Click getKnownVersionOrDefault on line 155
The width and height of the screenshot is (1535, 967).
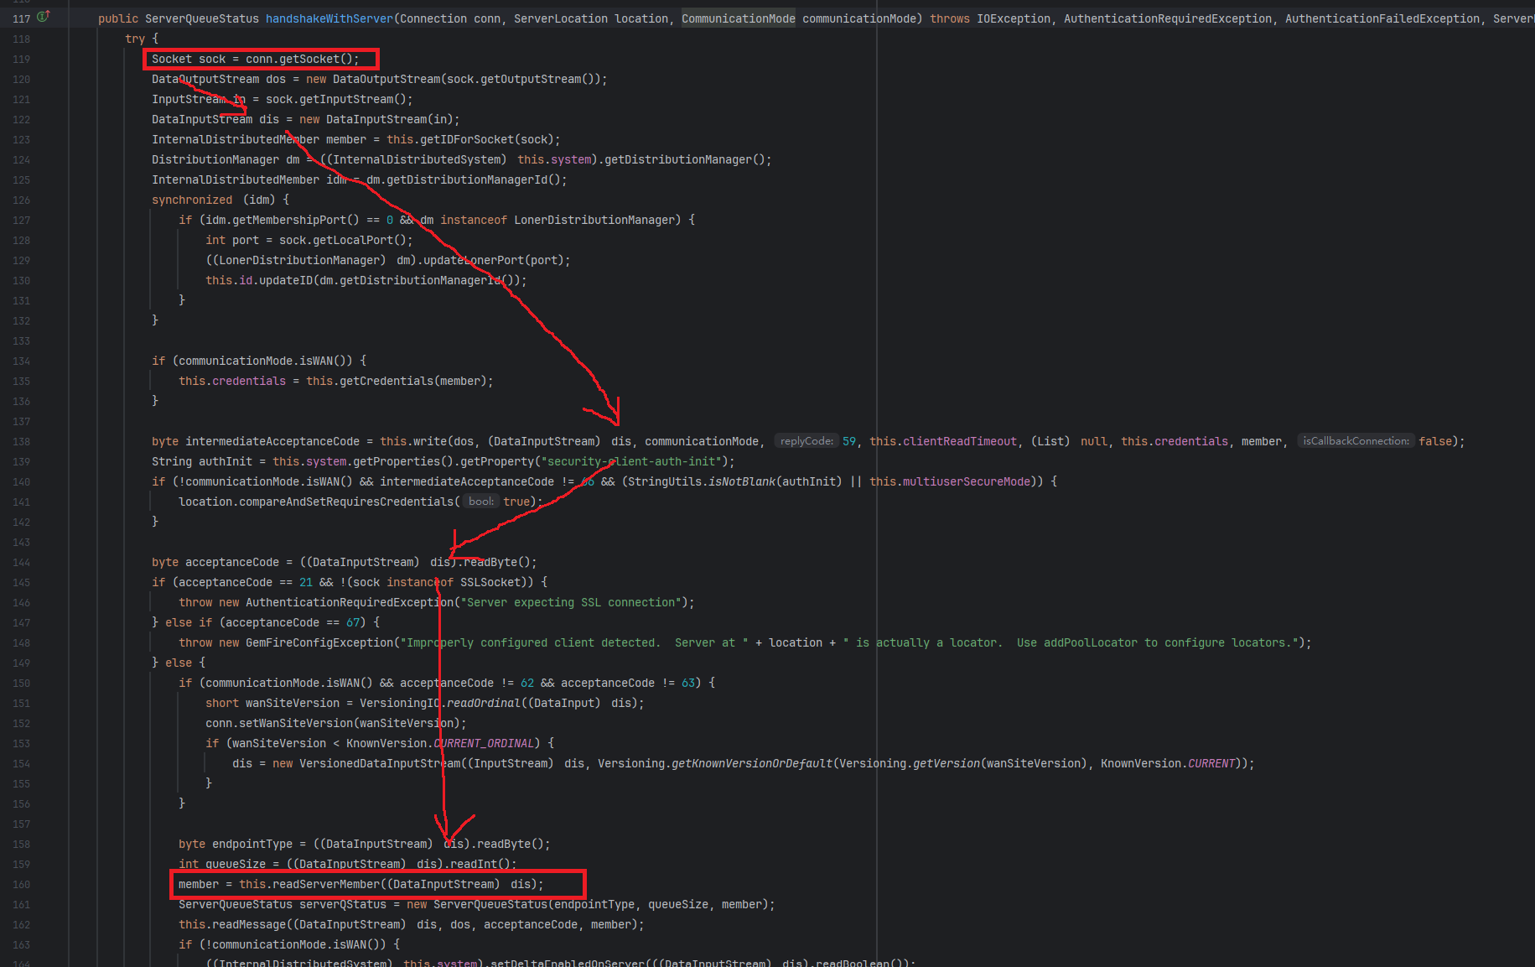[x=752, y=763]
